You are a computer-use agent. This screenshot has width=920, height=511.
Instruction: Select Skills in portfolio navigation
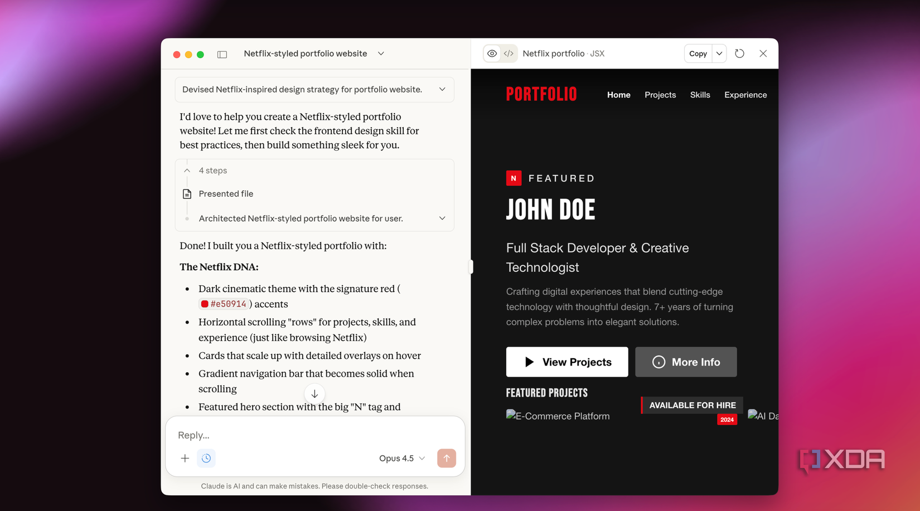pyautogui.click(x=700, y=95)
